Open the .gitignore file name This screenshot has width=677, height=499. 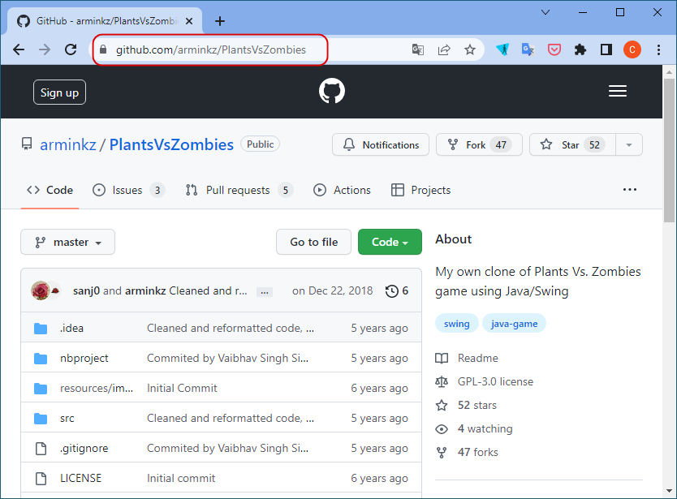[x=84, y=449]
